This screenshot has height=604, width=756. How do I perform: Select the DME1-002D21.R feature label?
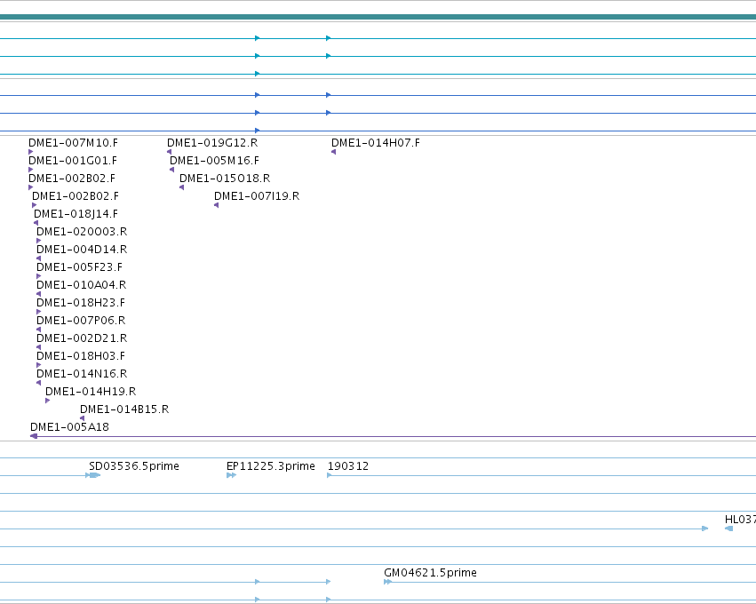tap(82, 338)
